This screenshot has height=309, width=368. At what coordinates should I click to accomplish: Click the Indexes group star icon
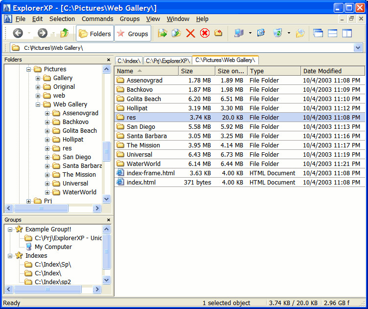(x=19, y=255)
